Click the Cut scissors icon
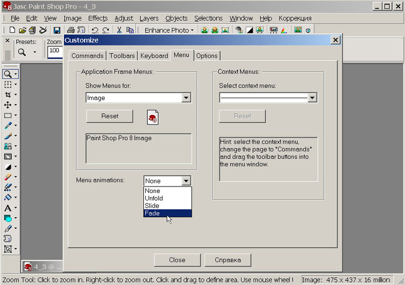 point(119,30)
